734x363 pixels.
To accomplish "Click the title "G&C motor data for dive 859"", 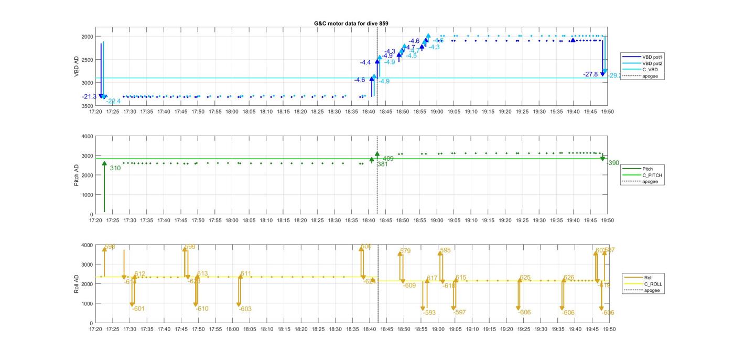I will tap(351, 23).
